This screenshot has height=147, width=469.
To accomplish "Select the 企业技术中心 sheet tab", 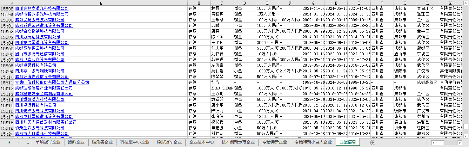I will [x=202, y=142].
